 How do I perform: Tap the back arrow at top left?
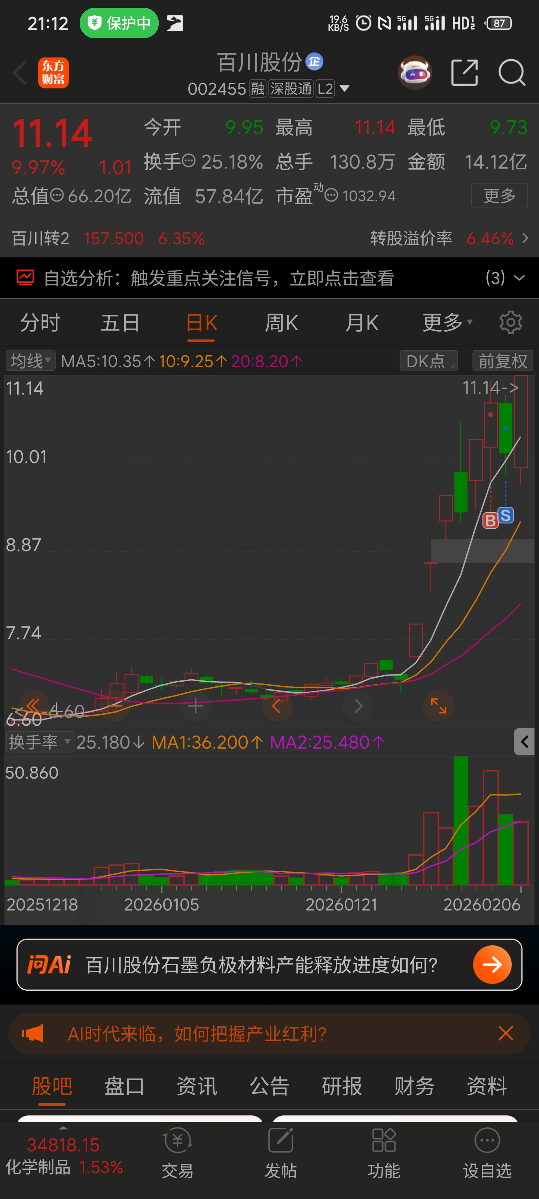pyautogui.click(x=20, y=73)
